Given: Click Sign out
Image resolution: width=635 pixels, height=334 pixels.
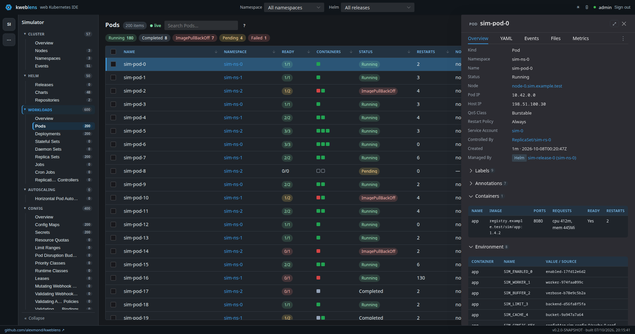Looking at the screenshot, I should pyautogui.click(x=622, y=7).
